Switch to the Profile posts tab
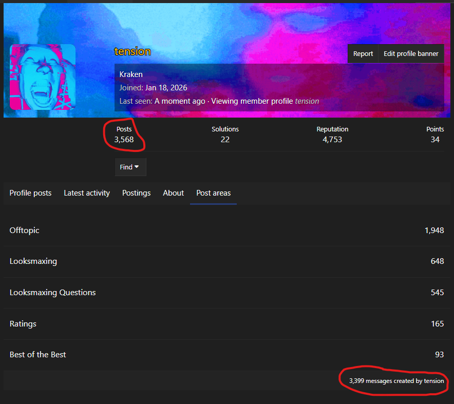454x404 pixels. (x=30, y=193)
